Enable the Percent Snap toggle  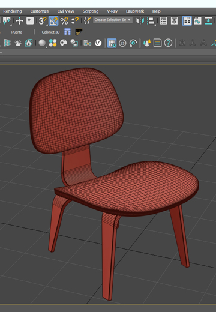coord(64,21)
